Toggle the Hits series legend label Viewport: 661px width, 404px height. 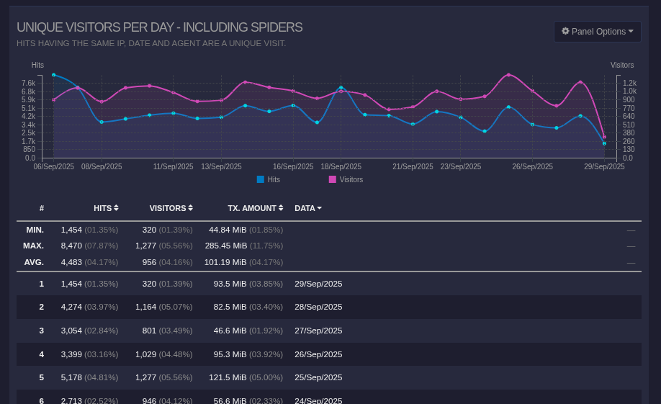pyautogui.click(x=274, y=179)
